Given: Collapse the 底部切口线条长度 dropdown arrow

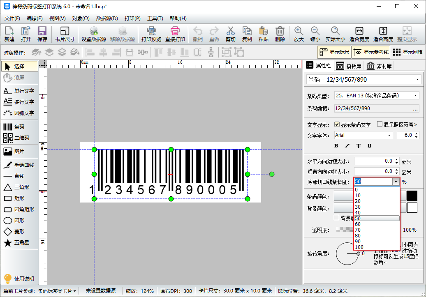Looking at the screenshot, I should coord(396,182).
